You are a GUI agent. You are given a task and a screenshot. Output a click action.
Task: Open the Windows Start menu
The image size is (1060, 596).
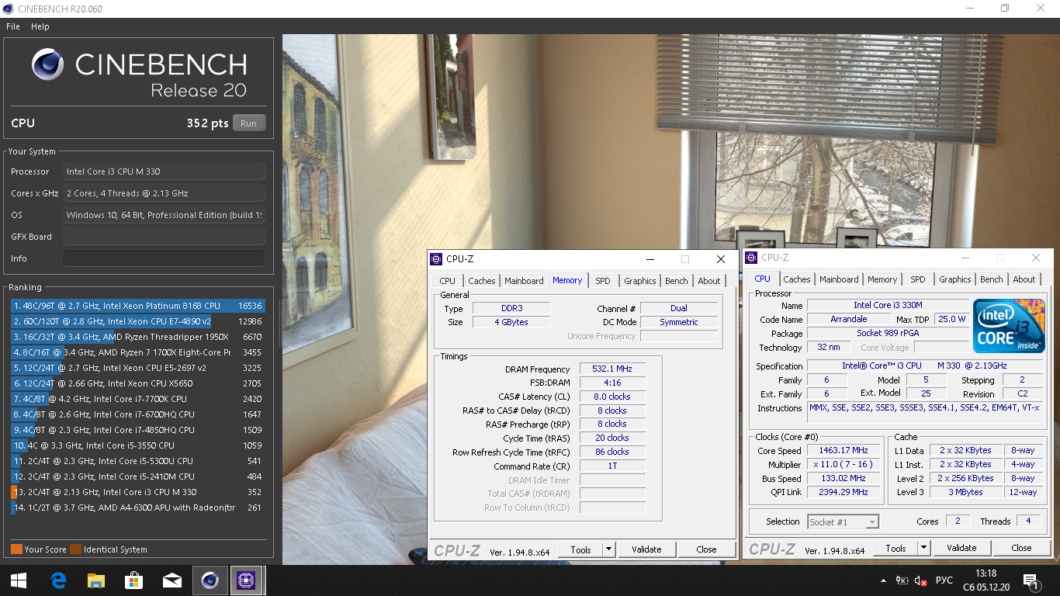(19, 580)
